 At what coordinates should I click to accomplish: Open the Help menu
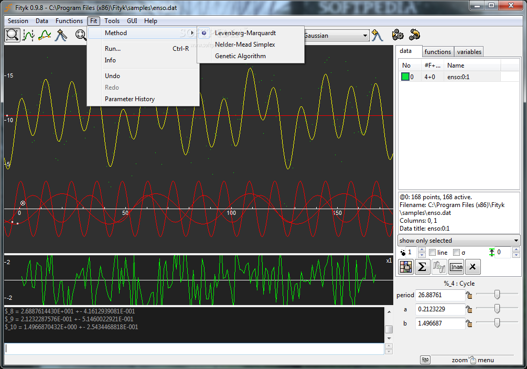pos(150,21)
